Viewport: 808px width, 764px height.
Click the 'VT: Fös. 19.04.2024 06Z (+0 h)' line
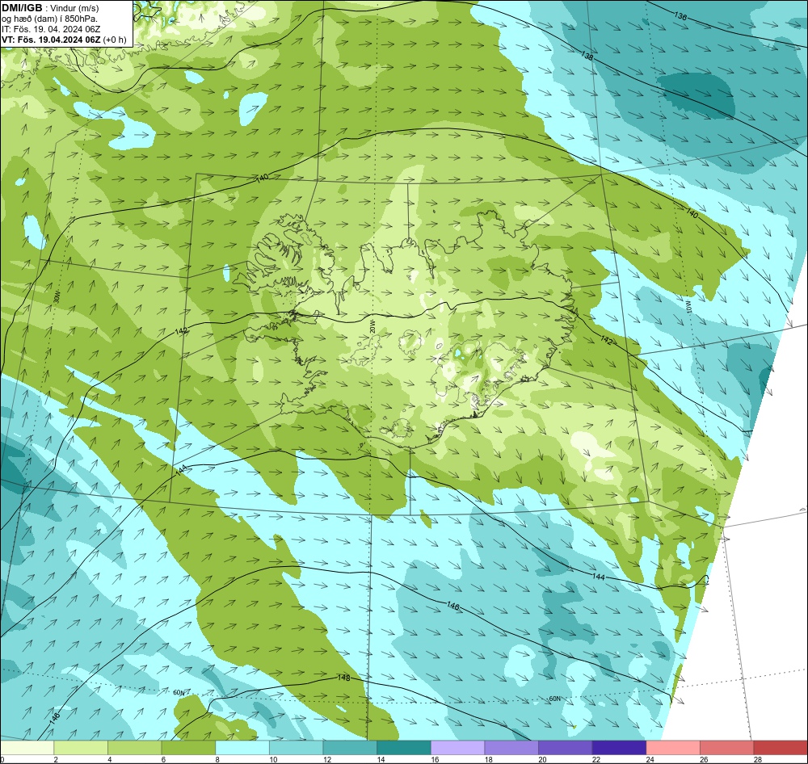(64, 39)
